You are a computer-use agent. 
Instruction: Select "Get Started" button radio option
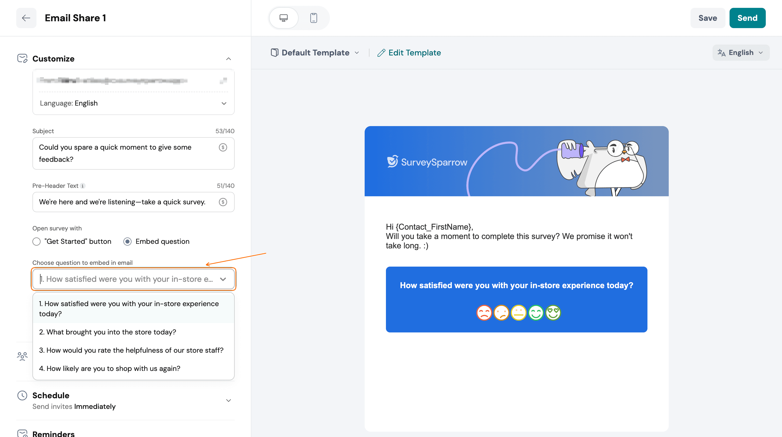pyautogui.click(x=36, y=242)
